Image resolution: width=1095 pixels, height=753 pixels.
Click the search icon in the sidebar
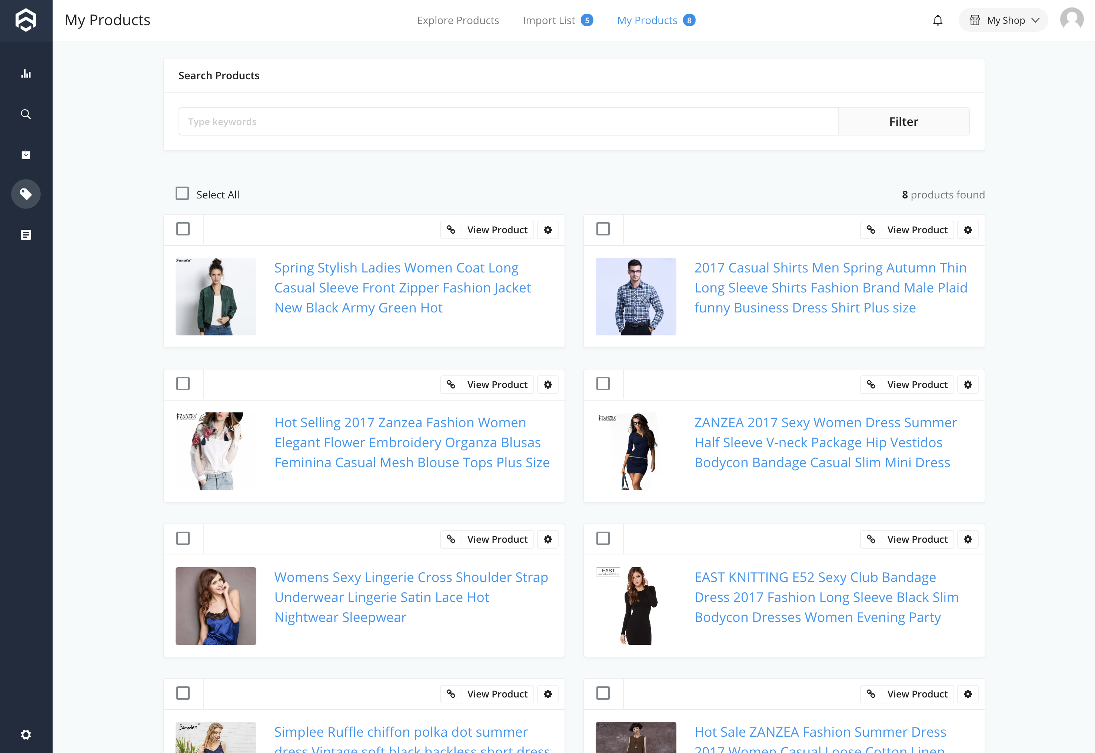click(26, 114)
